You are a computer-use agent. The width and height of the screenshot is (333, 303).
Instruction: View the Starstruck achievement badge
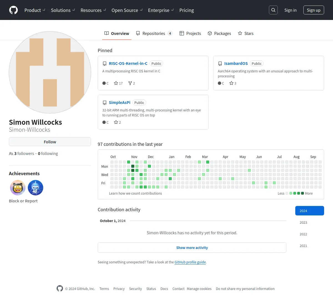click(x=18, y=188)
